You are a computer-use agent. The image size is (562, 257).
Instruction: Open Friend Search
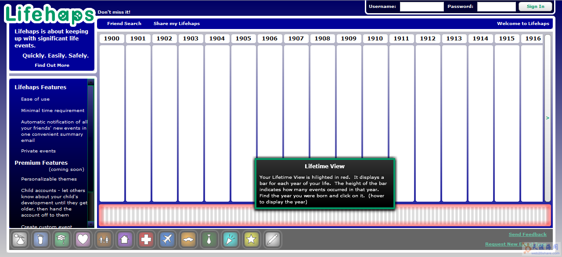click(x=124, y=24)
